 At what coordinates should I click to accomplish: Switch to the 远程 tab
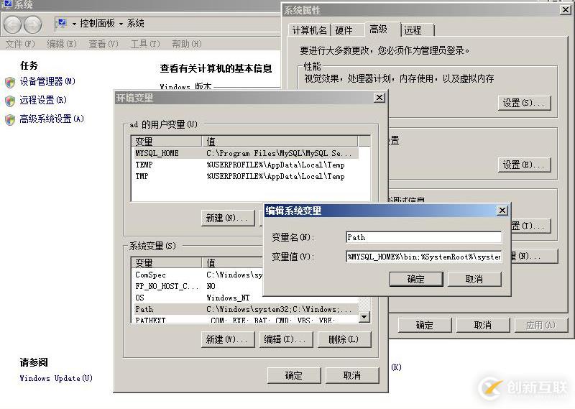coord(413,30)
